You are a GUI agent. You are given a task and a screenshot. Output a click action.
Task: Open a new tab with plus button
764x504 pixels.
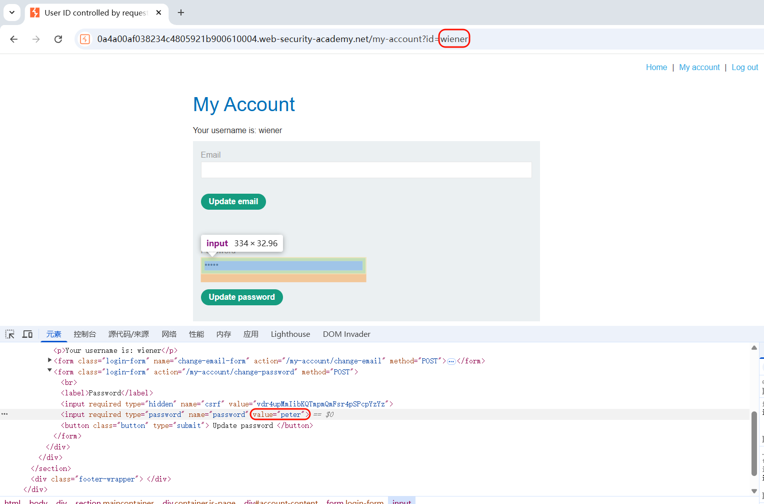(x=181, y=13)
